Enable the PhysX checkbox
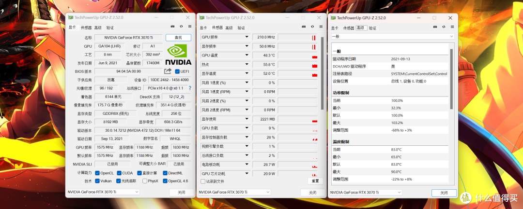 (x=145, y=181)
